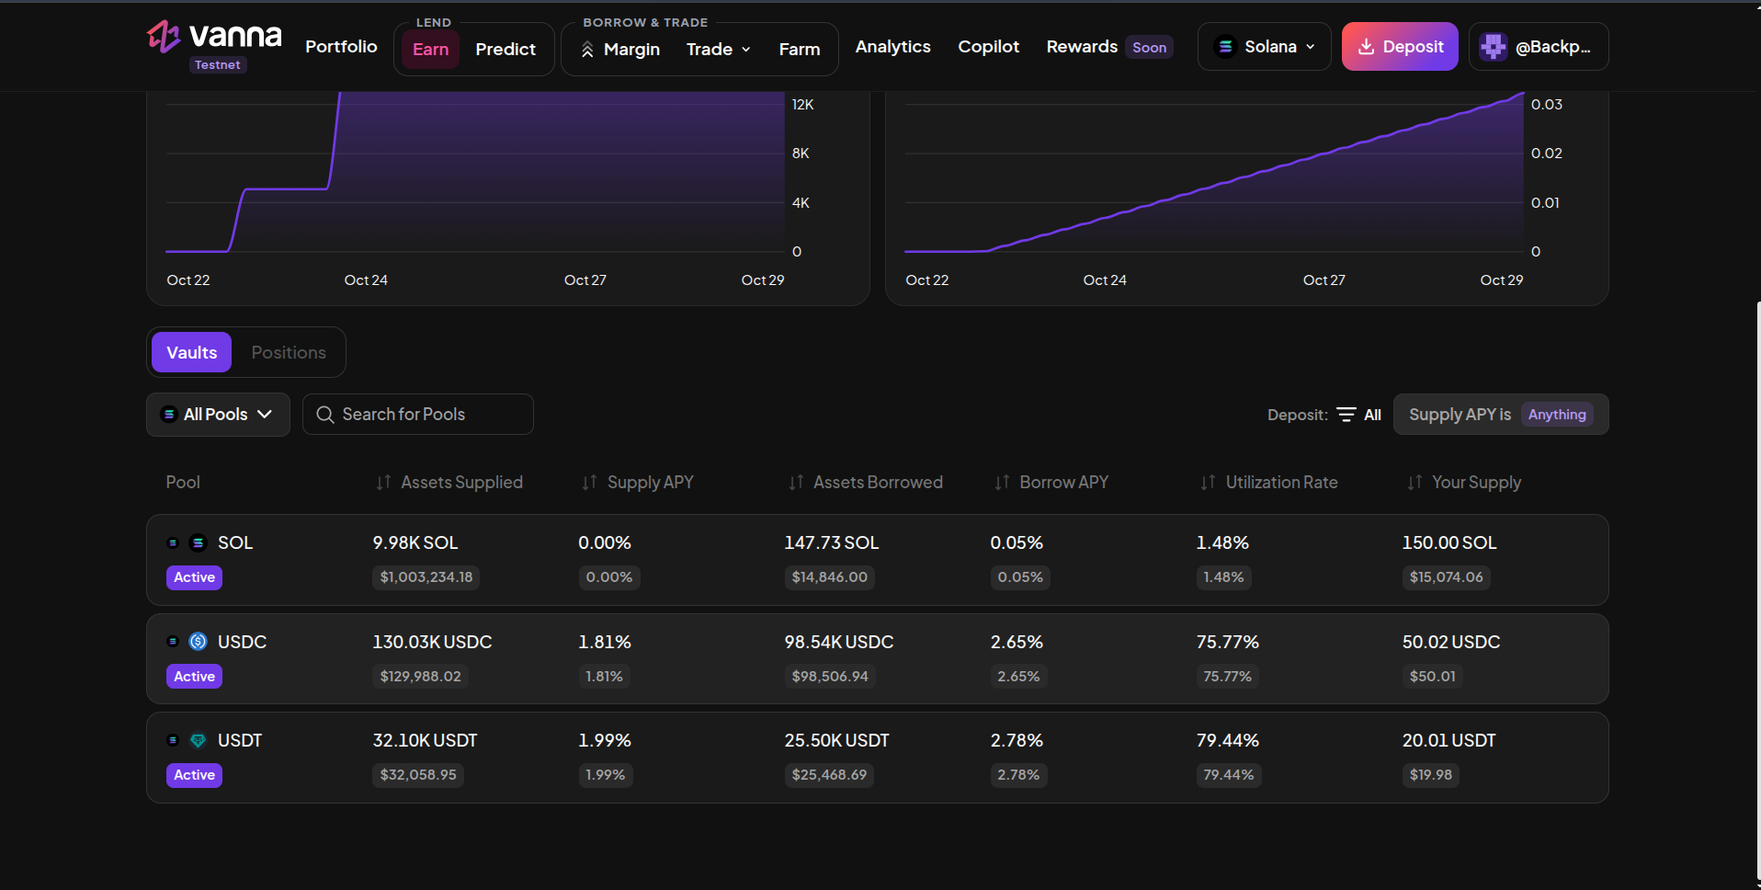
Task: Select the SOL pool name
Action: coord(235,543)
